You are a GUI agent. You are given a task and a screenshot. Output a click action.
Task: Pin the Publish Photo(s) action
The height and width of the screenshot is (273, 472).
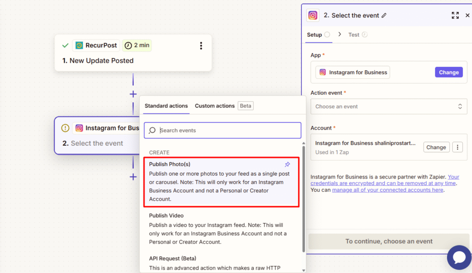[288, 165]
